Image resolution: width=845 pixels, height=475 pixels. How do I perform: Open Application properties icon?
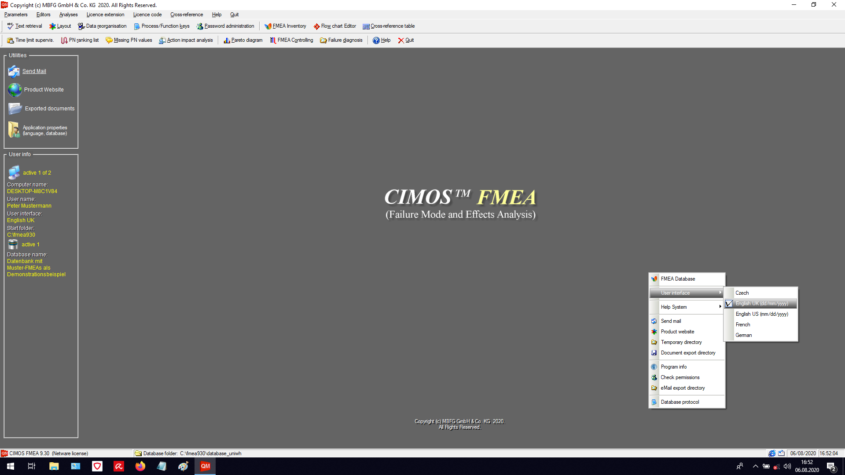tap(14, 130)
